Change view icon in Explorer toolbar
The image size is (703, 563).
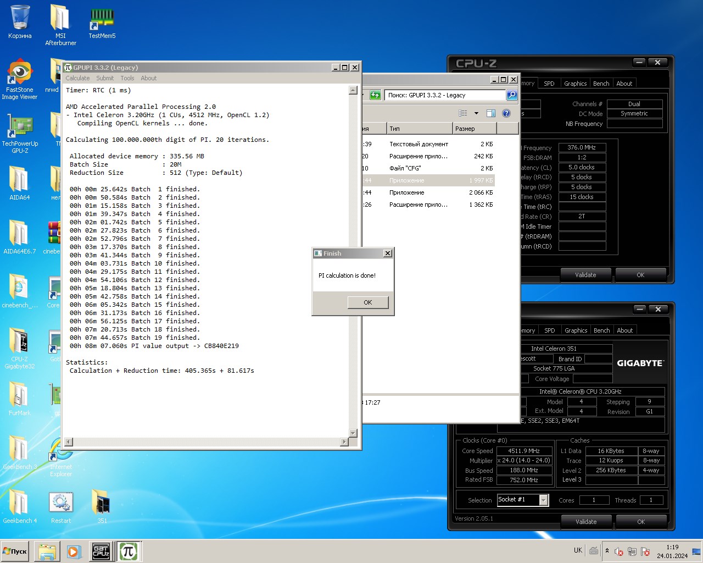(x=463, y=113)
